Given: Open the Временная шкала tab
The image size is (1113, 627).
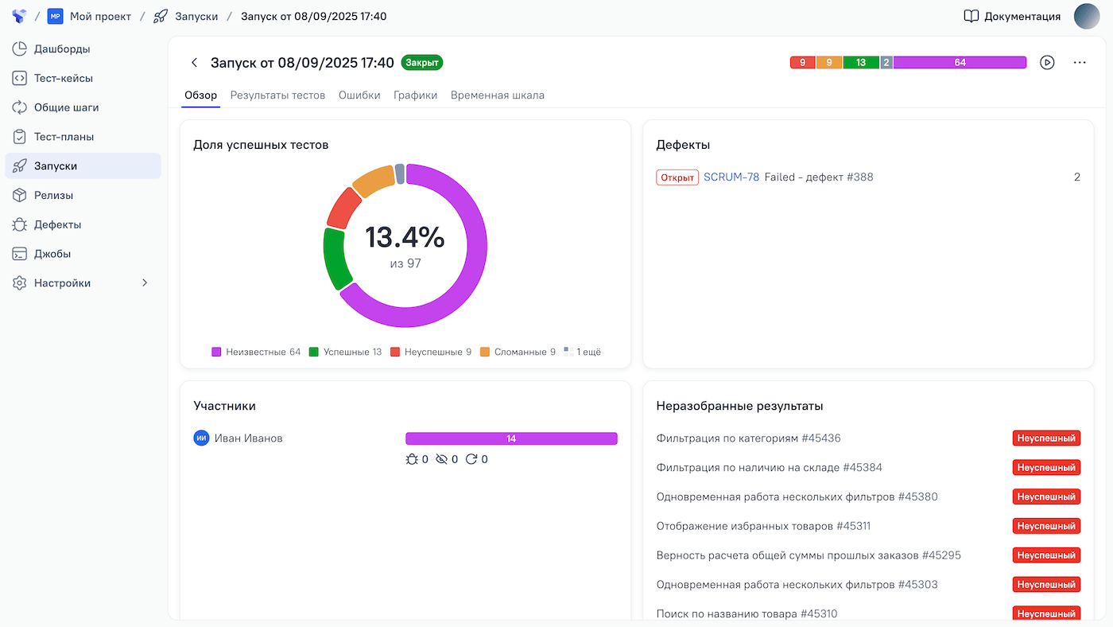Looking at the screenshot, I should (x=497, y=95).
